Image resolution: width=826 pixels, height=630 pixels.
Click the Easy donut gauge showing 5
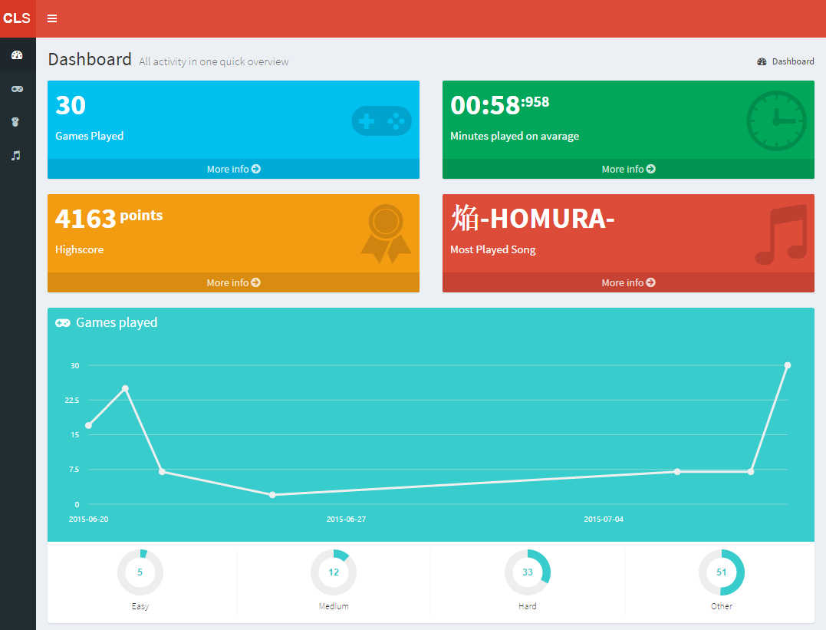(x=140, y=572)
